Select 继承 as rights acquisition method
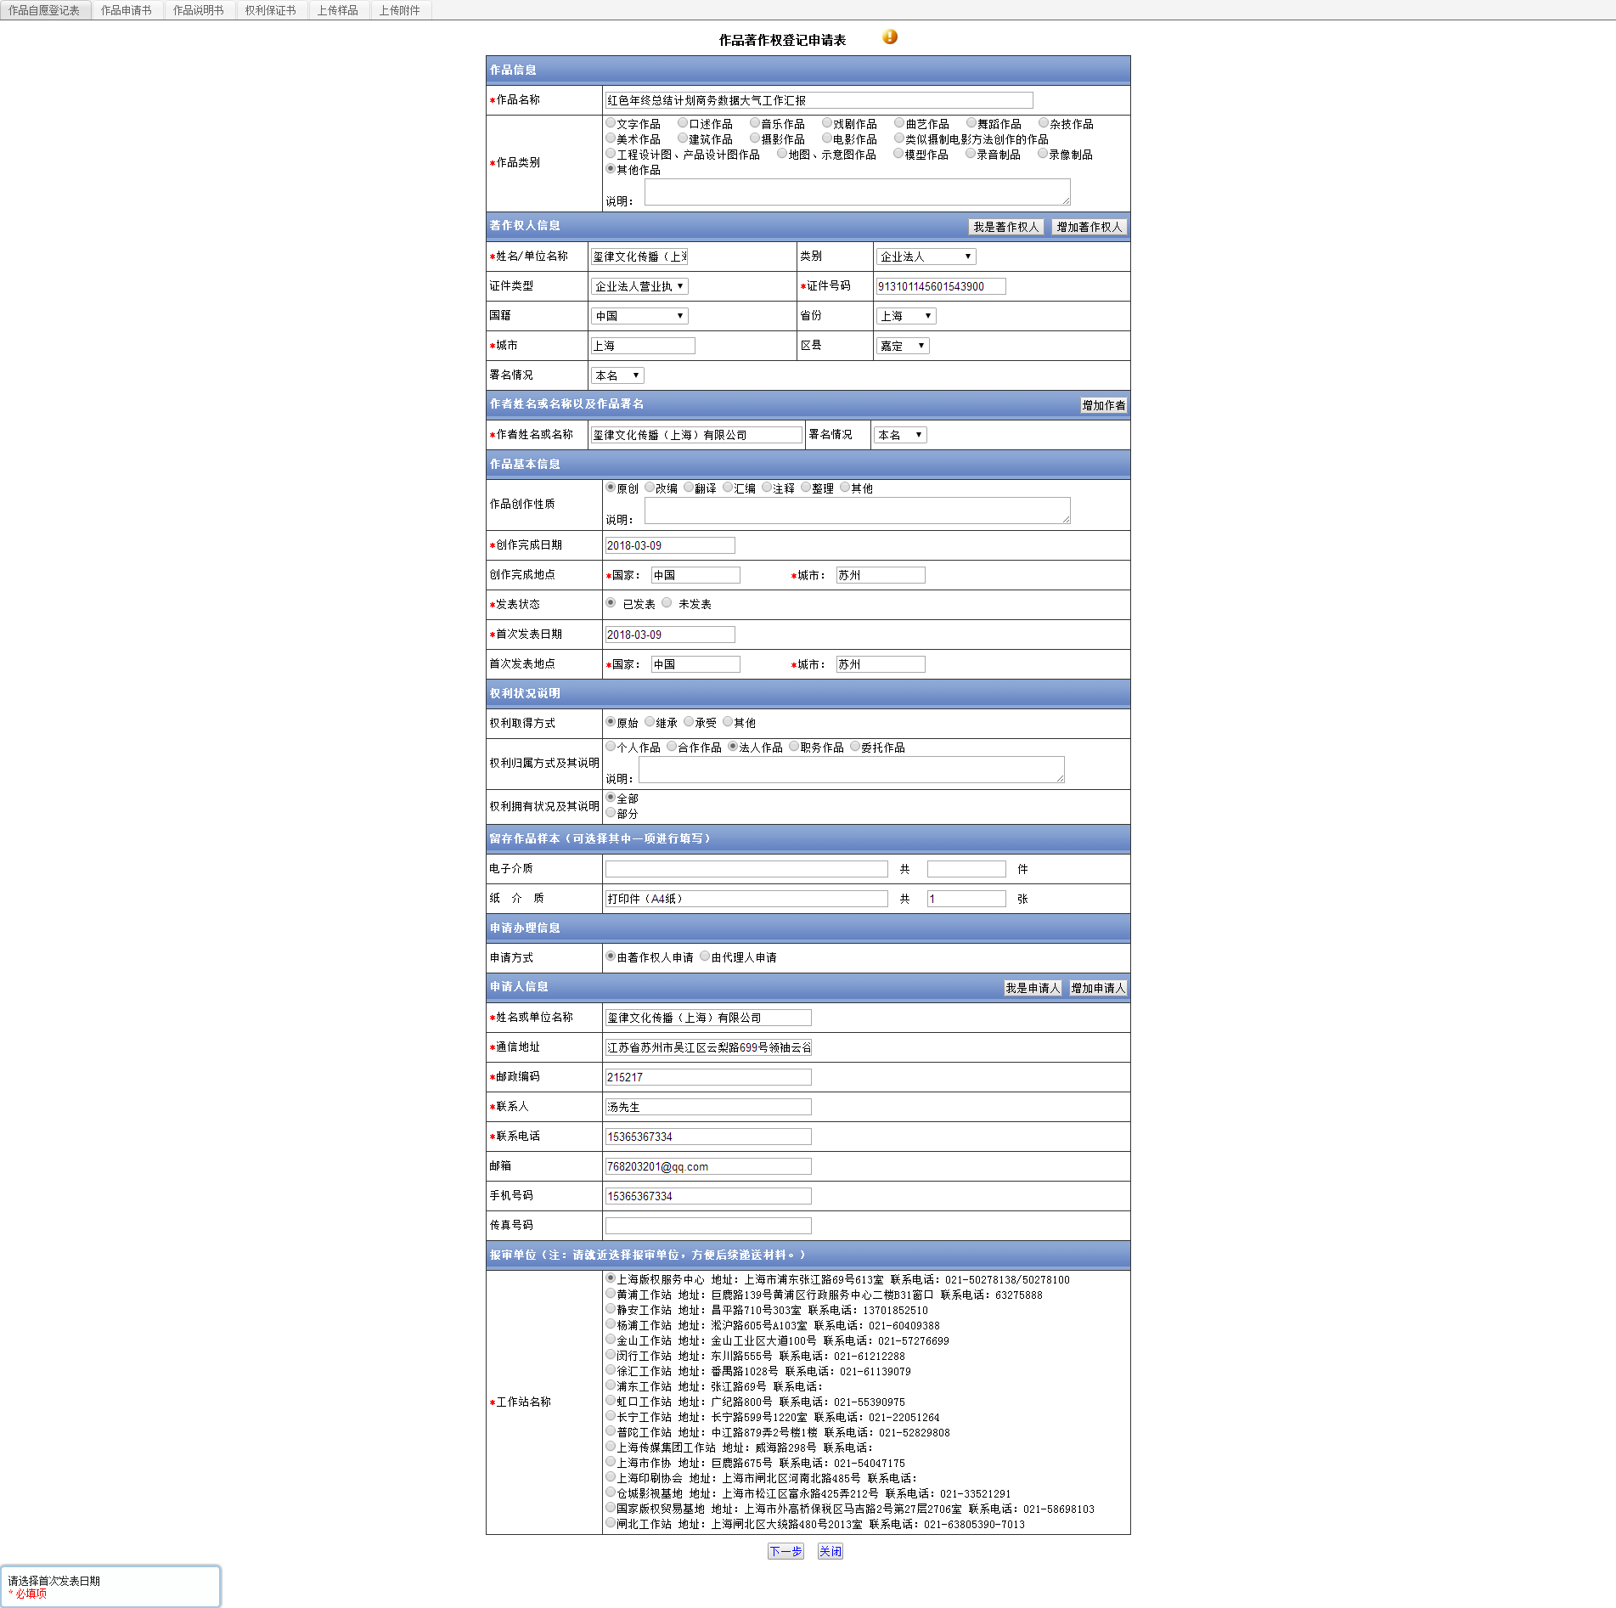Image resolution: width=1616 pixels, height=1608 pixels. (650, 722)
